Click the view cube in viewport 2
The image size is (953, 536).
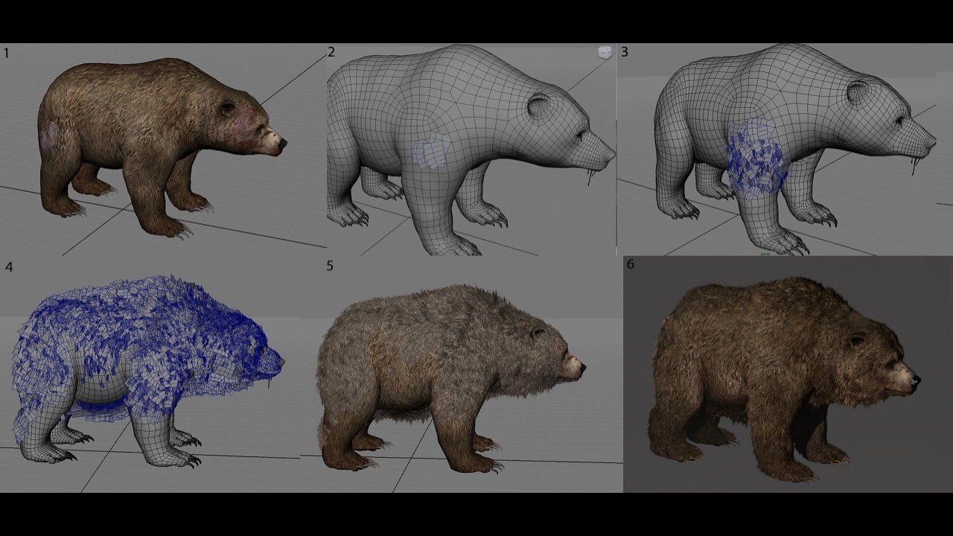[605, 52]
